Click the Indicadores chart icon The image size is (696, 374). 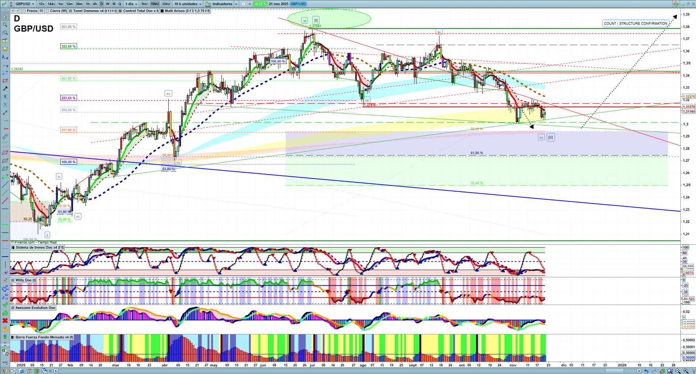[208, 4]
